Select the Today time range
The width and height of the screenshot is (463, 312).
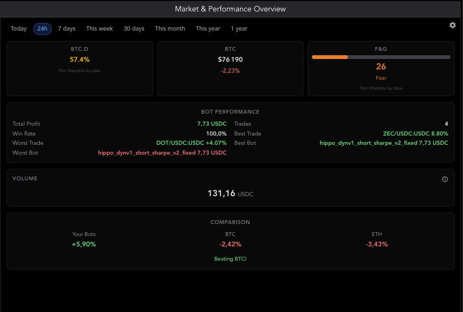click(19, 28)
